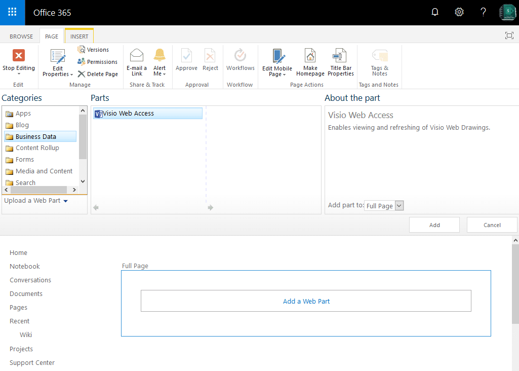This screenshot has width=519, height=371.
Task: Click the E-mail a Link icon
Action: (x=137, y=55)
